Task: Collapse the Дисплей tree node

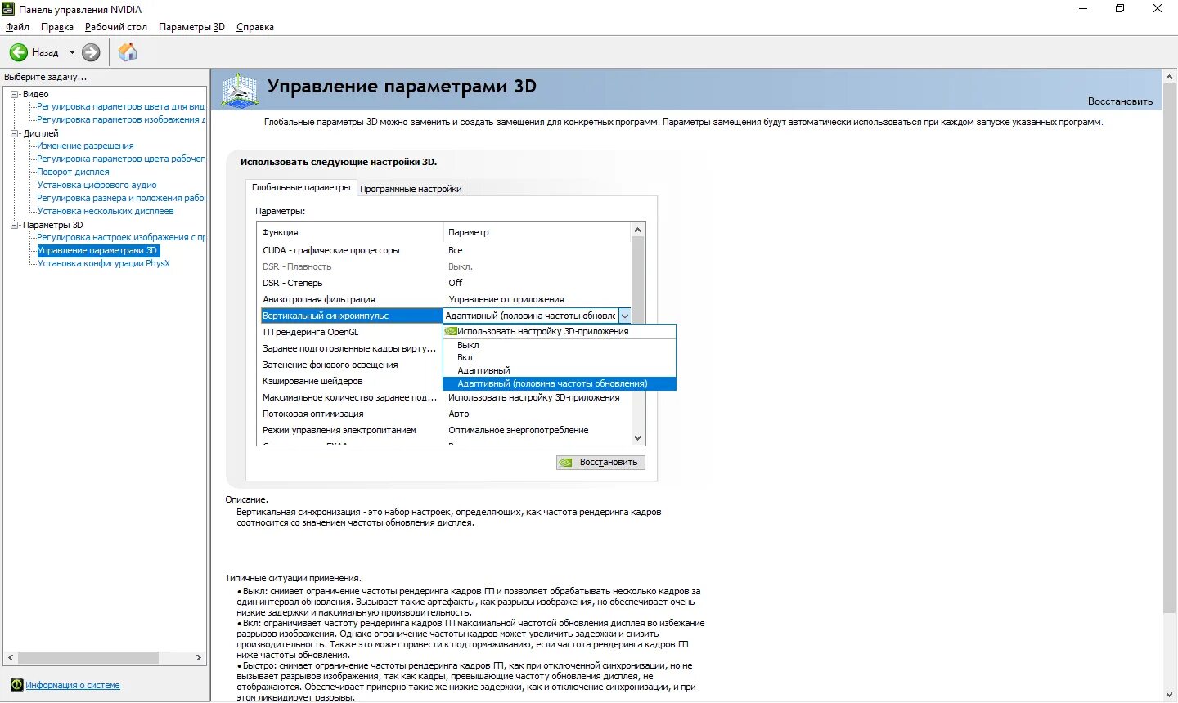Action: tap(14, 133)
